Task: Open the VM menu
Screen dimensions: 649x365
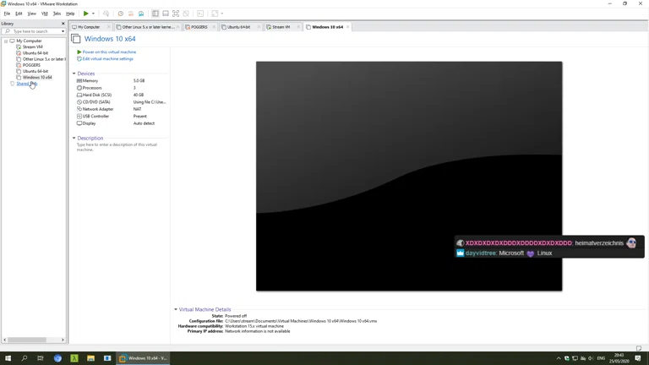Action: coord(45,14)
